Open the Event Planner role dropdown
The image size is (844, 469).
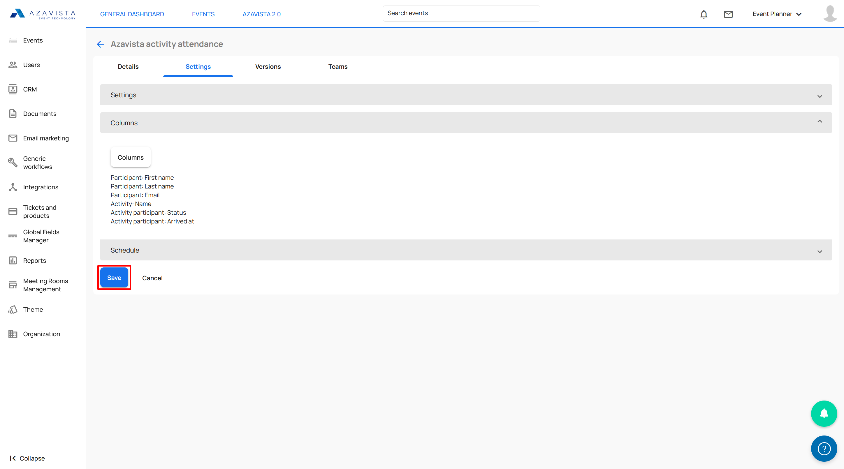coord(777,14)
